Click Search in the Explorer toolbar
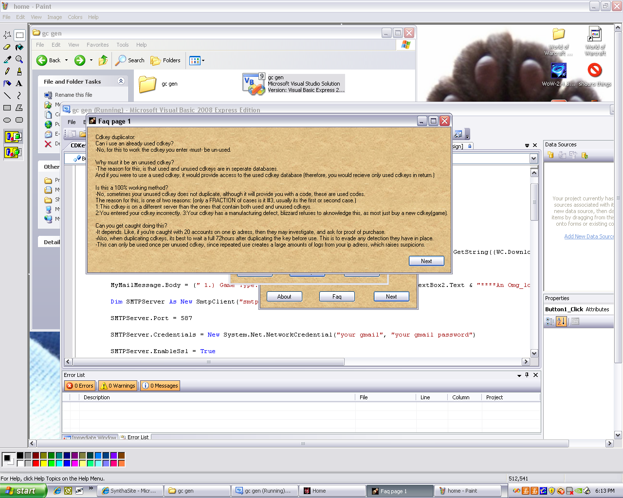The width and height of the screenshot is (623, 498). pyautogui.click(x=130, y=60)
